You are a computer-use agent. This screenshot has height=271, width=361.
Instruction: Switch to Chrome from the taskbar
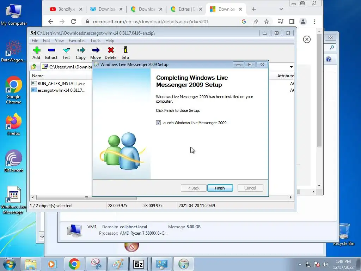point(74,264)
